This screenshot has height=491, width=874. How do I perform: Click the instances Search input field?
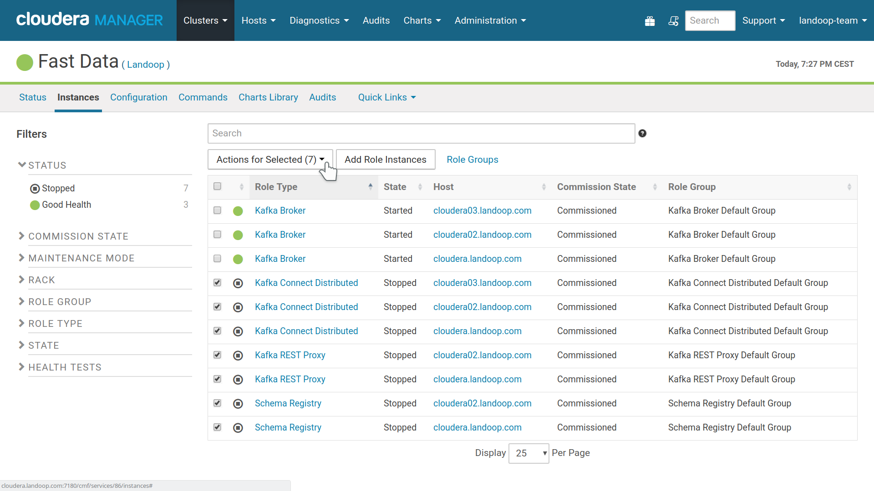coord(421,133)
